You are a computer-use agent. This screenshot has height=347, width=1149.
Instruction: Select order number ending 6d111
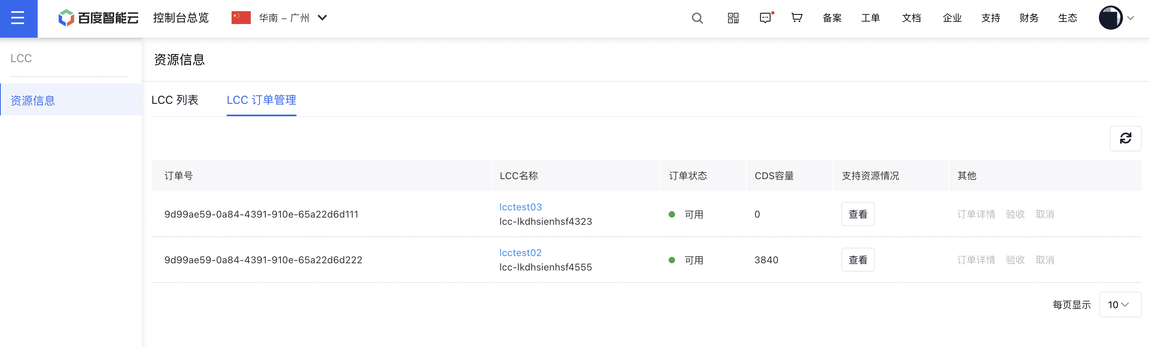(261, 214)
